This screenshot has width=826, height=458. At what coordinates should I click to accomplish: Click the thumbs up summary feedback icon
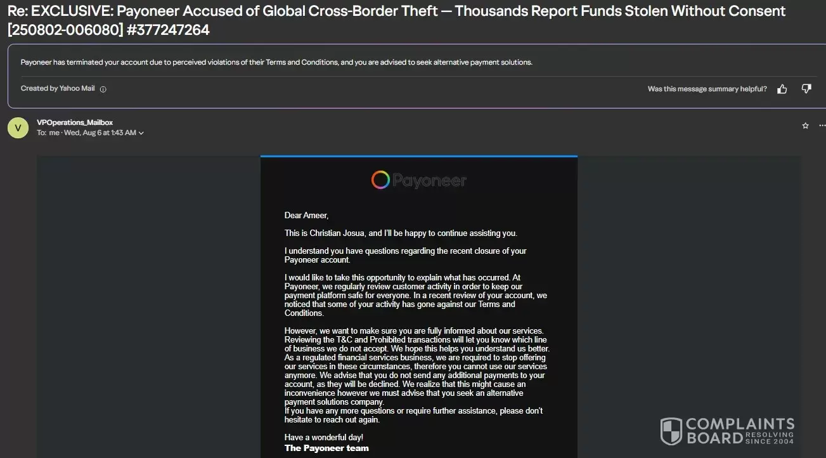coord(782,89)
